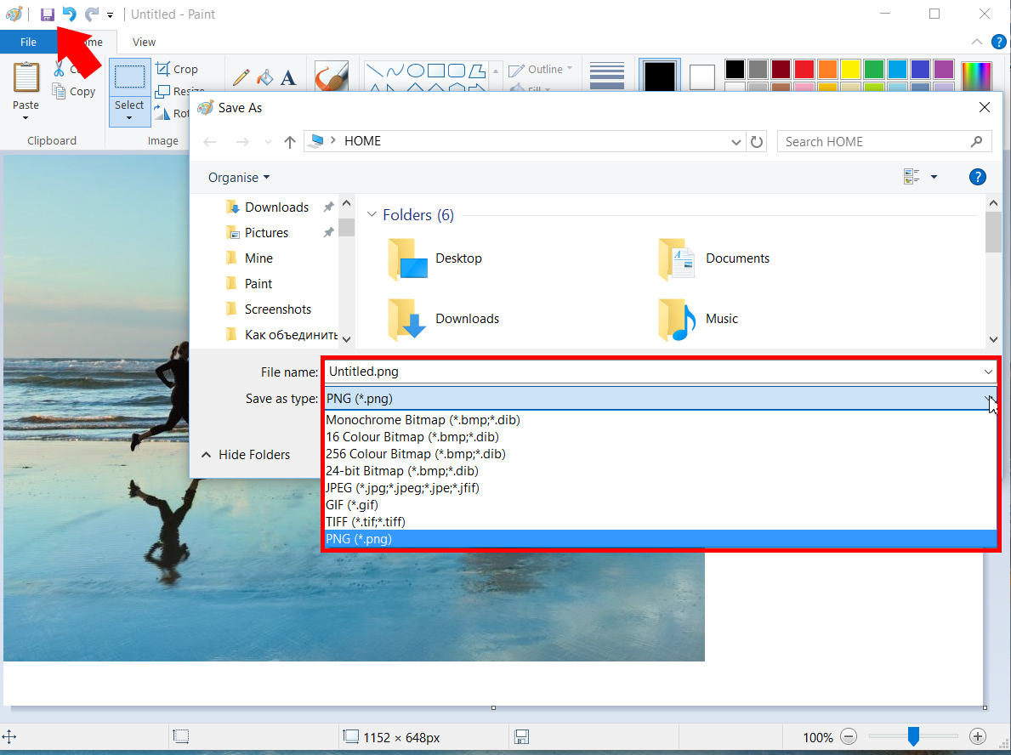
Task: Expand the address bar history dropdown
Action: 736,142
